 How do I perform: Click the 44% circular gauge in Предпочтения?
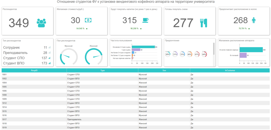pos(204,54)
